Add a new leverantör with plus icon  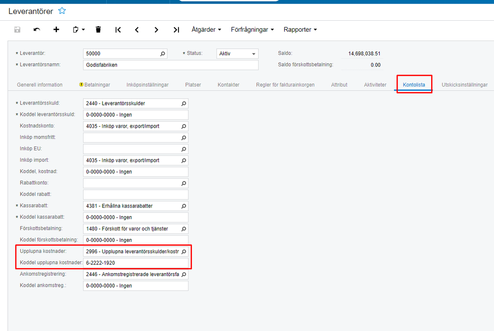pyautogui.click(x=56, y=29)
